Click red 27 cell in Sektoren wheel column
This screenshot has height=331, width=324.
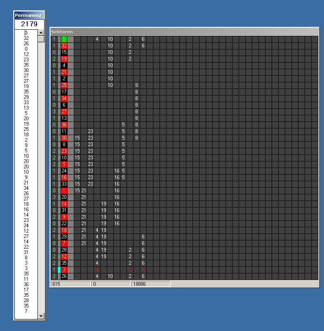tap(64, 112)
